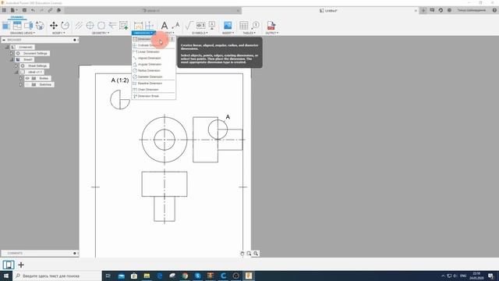Choose Diameter Dimension from the menu

click(154, 76)
